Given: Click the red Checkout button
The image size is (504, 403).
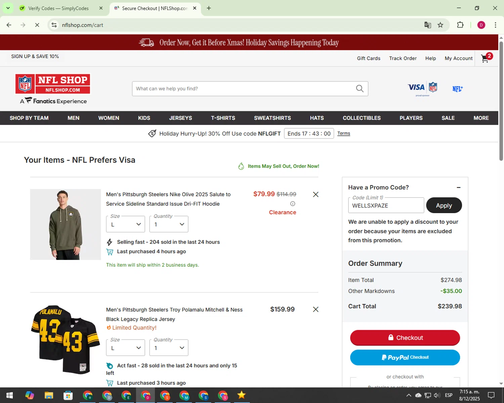Looking at the screenshot, I should [x=405, y=338].
